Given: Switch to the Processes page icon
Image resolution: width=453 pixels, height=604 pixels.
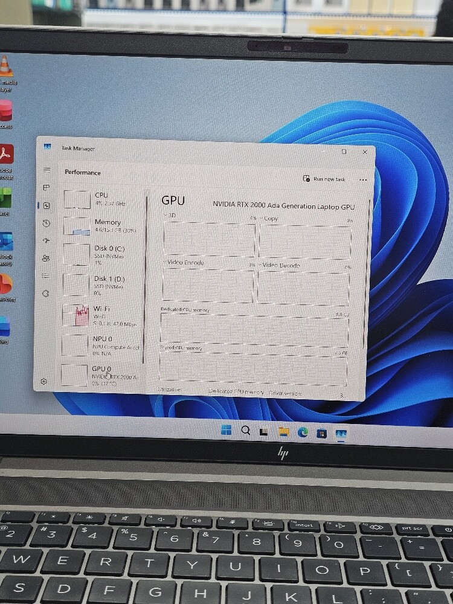Looking at the screenshot, I should click(47, 188).
